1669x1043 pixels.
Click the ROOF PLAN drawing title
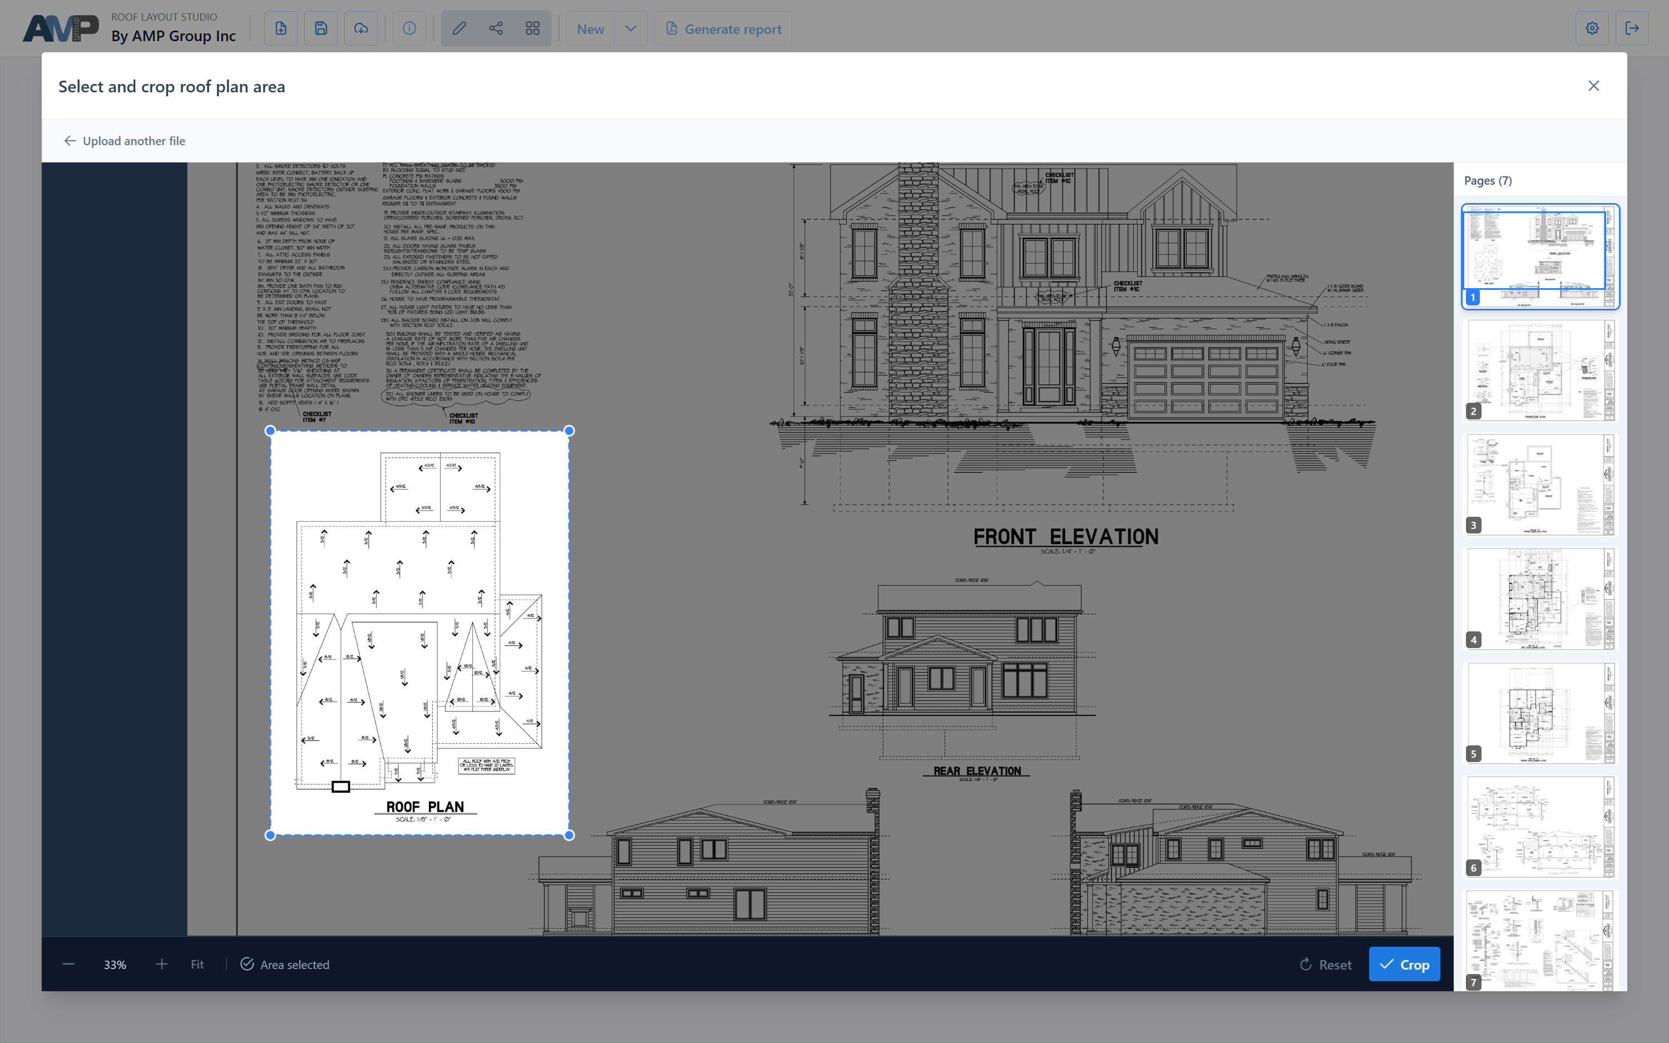425,807
